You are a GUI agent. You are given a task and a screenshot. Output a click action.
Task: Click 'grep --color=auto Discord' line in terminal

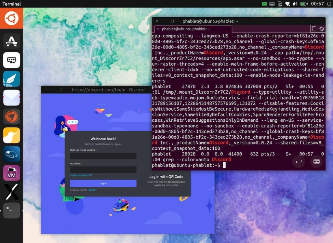point(197,159)
